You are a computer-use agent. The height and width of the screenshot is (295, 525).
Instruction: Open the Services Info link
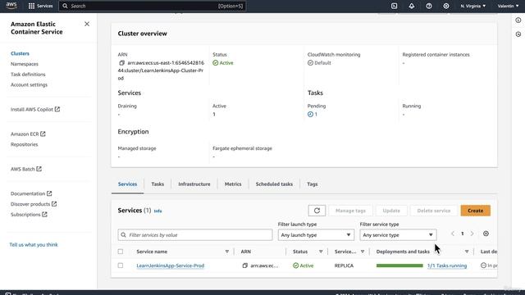point(157,211)
